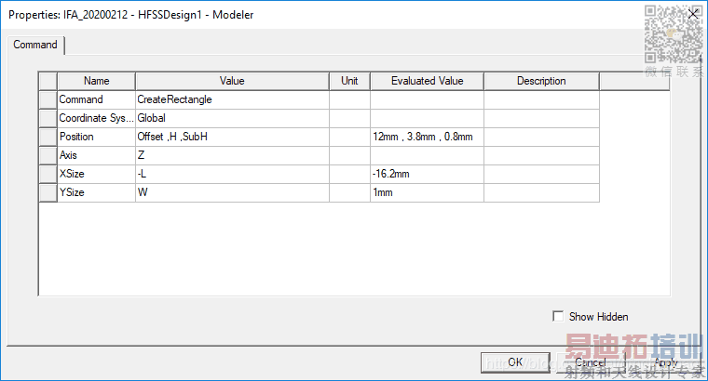Select the YSize row header cell

(48, 192)
